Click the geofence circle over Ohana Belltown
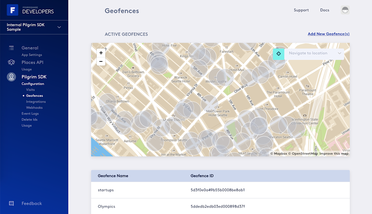The height and width of the screenshot is (214, 372). click(108, 102)
